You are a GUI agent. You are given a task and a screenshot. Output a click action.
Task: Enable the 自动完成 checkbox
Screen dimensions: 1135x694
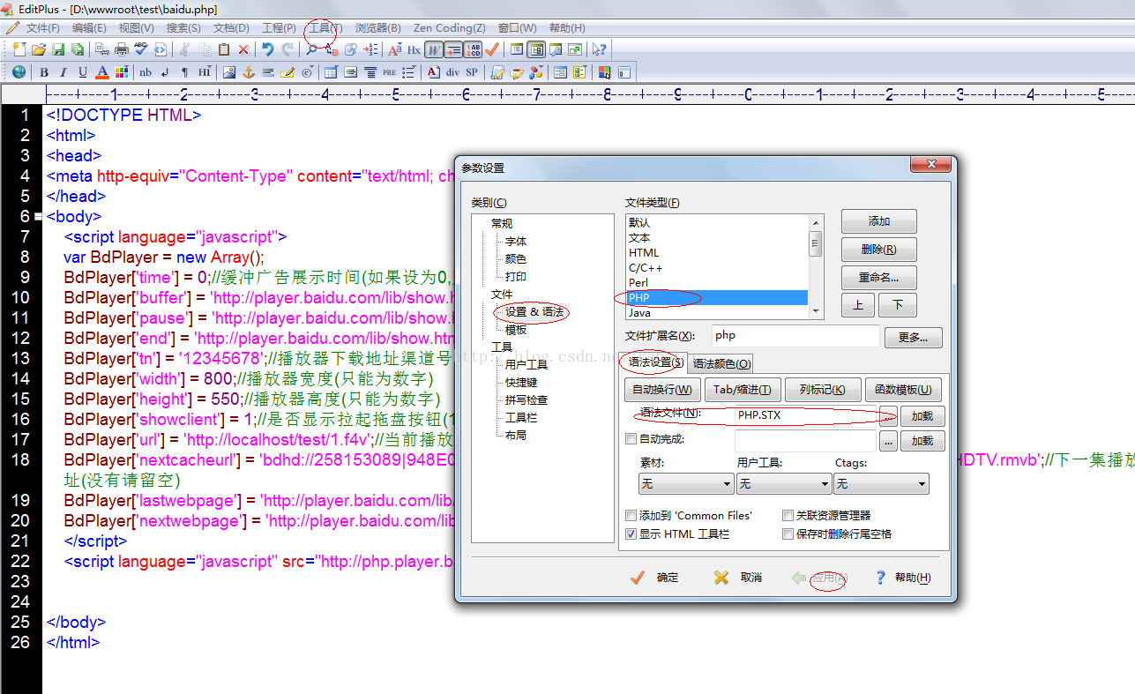(631, 439)
